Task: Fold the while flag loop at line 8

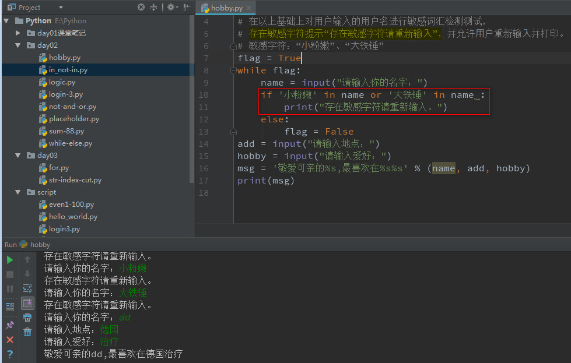Action: pos(233,71)
